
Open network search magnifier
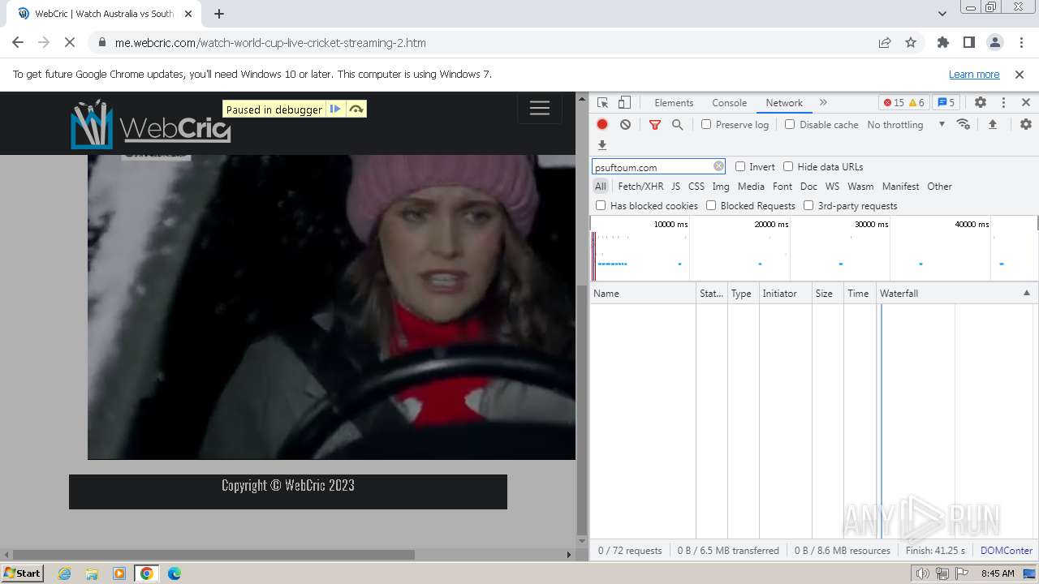(x=677, y=124)
